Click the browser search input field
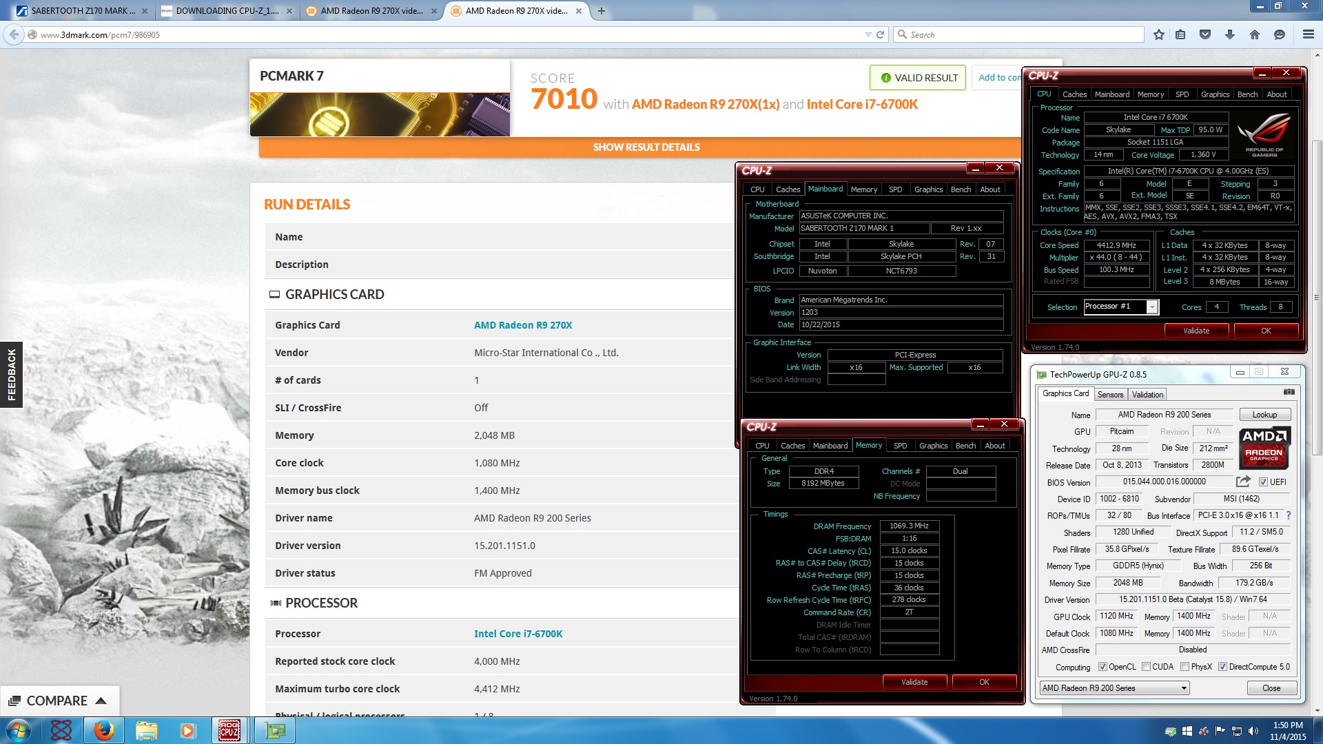 tap(1018, 34)
